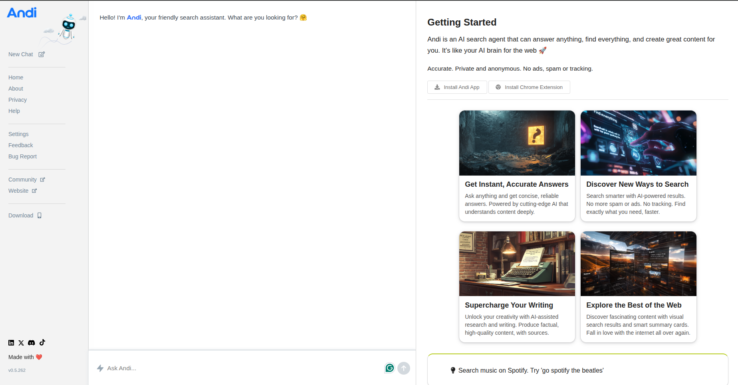The image size is (738, 385).
Task: Click the lightning bolt icon beside Ask Andi
Action: click(100, 368)
